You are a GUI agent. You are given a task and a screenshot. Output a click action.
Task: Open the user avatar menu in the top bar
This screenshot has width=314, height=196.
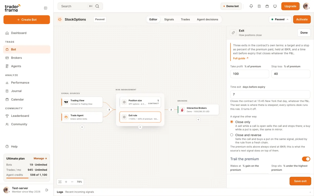(306, 6)
